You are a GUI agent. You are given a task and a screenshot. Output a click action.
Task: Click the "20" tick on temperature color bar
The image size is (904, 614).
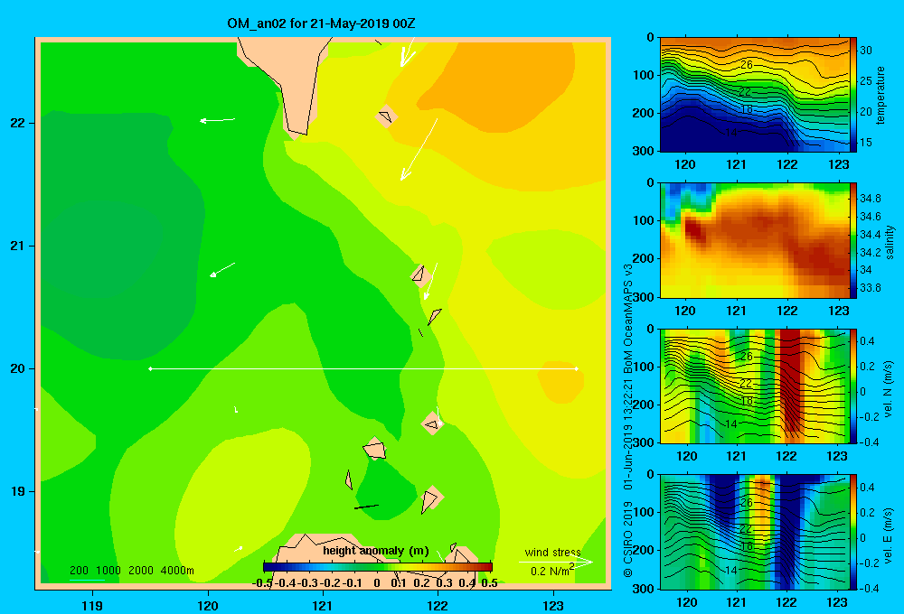[x=866, y=112]
